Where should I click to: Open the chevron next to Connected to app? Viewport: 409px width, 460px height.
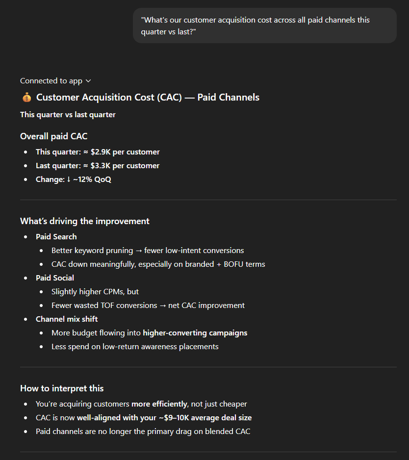(88, 80)
